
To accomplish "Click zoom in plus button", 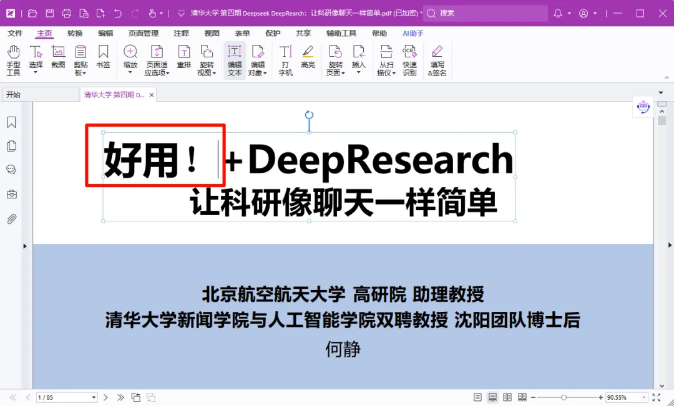I will [x=600, y=397].
